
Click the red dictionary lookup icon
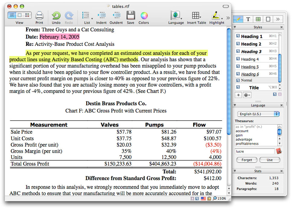(x=278, y=151)
